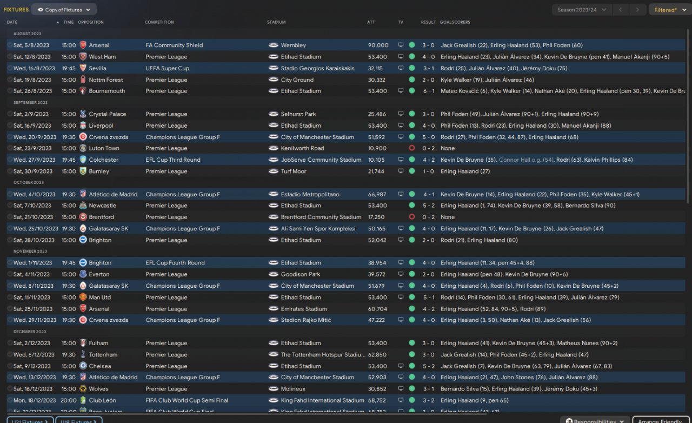Screen dimensions: 692x423
Task: Click the Wembley stadium icon
Action: (x=274, y=45)
